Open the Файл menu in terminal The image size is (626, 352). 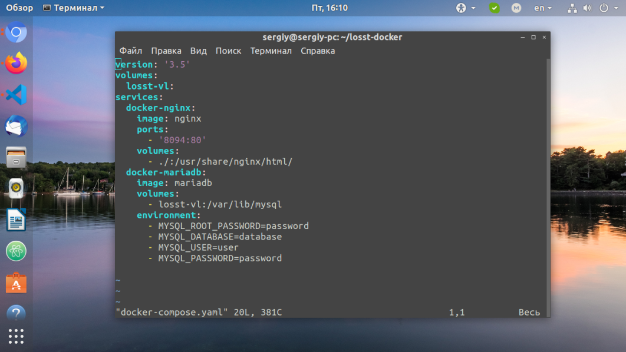[130, 51]
